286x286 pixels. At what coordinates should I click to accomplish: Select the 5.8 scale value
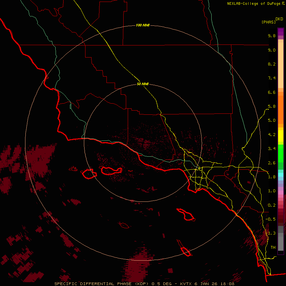[272, 106]
